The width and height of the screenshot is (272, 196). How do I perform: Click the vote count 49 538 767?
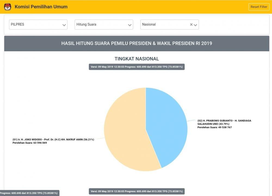(215, 127)
